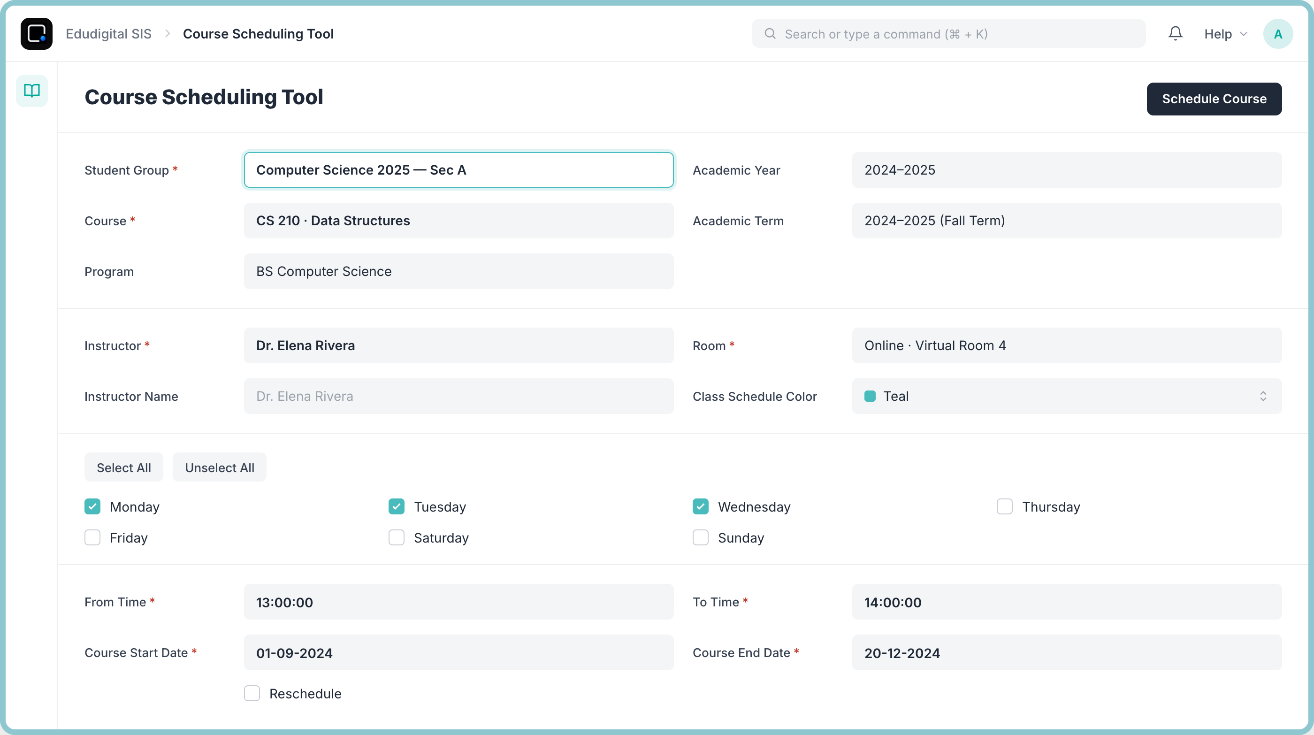This screenshot has width=1314, height=735.
Task: Click the Unselect All button
Action: point(219,467)
